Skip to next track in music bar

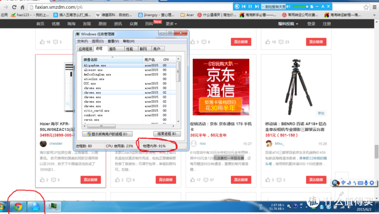tap(257, 7)
